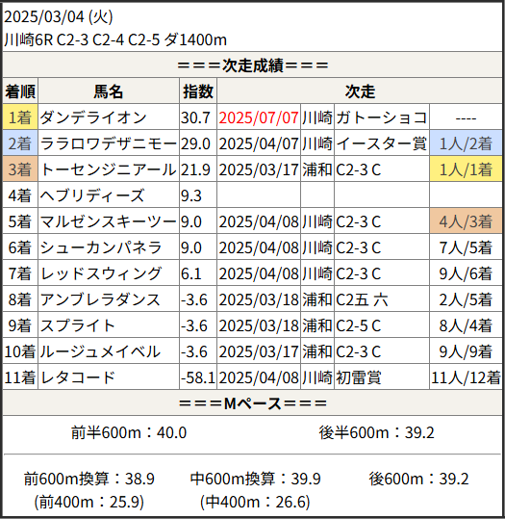Select 初雷賞 race name
The width and height of the screenshot is (505, 519).
pyautogui.click(x=359, y=377)
